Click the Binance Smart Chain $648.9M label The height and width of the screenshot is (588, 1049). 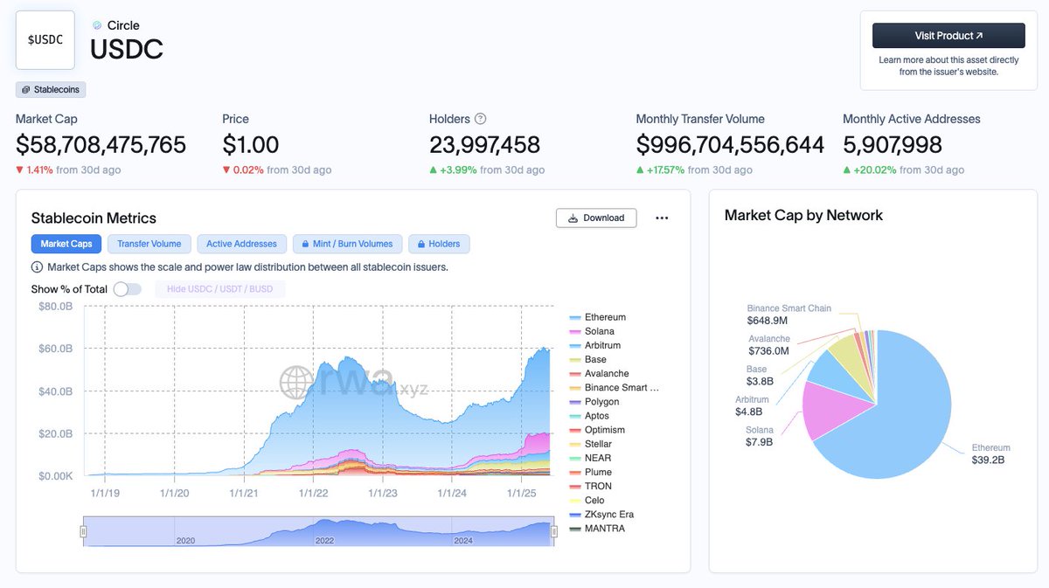pos(789,315)
